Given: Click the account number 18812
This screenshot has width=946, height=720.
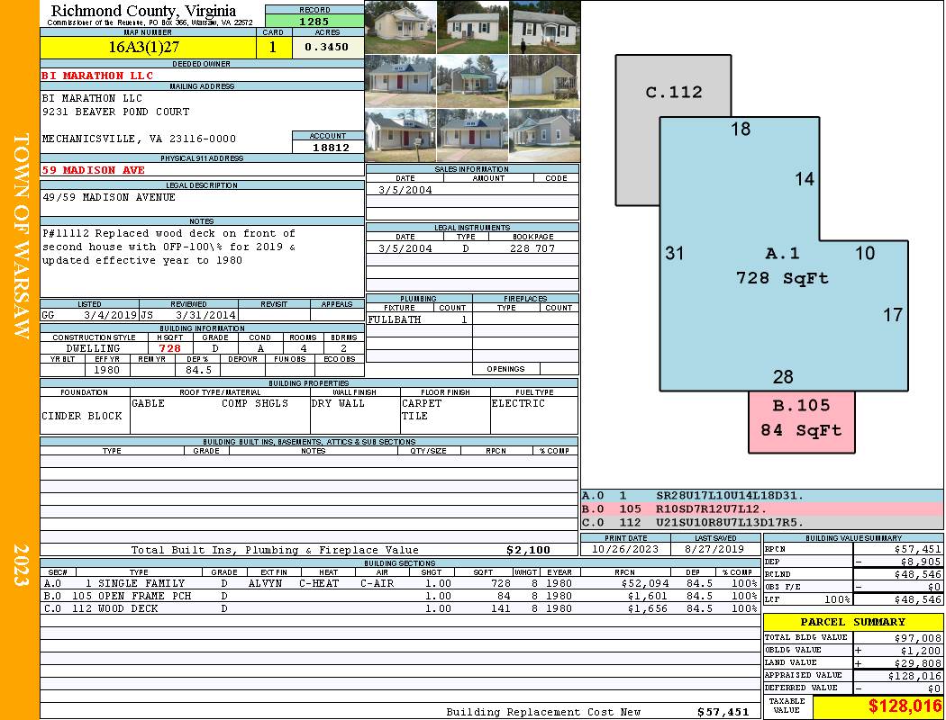Looking at the screenshot, I should pos(330,147).
